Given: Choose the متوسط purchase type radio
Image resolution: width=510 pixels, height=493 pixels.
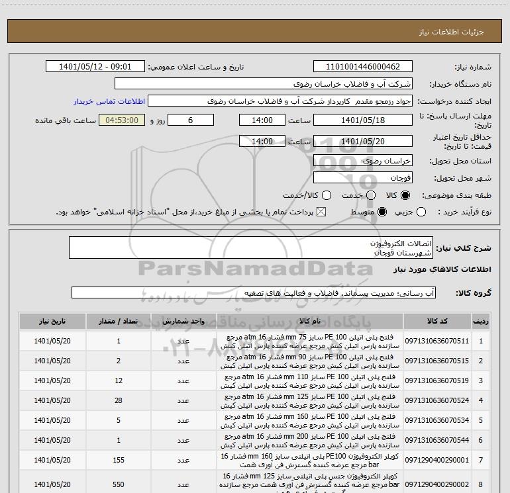Looking at the screenshot, I should 382,212.
